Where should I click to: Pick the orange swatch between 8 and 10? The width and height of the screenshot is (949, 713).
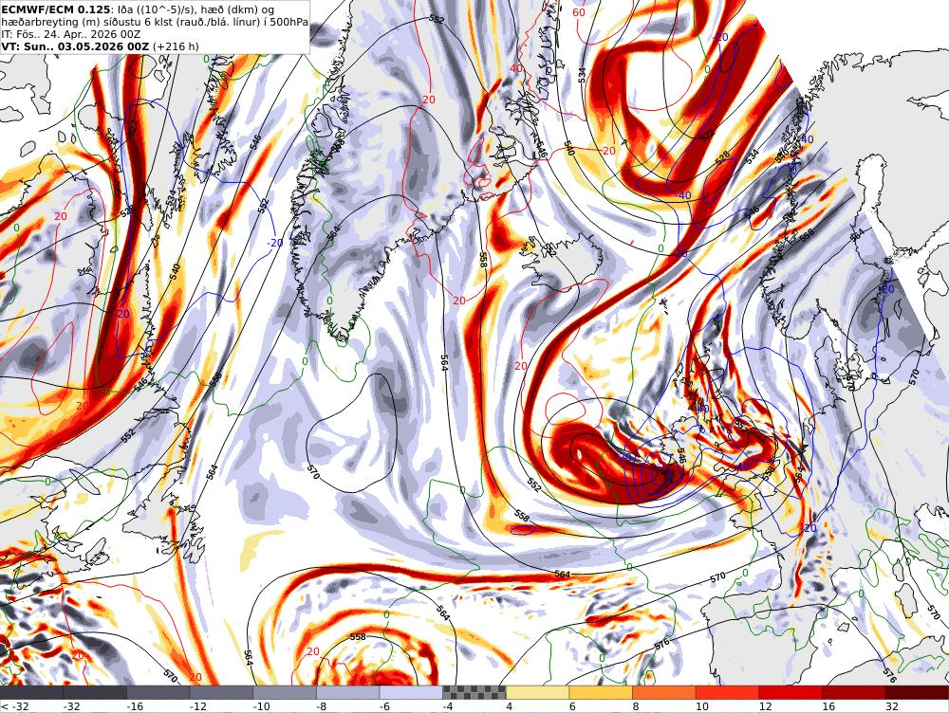pos(664,692)
